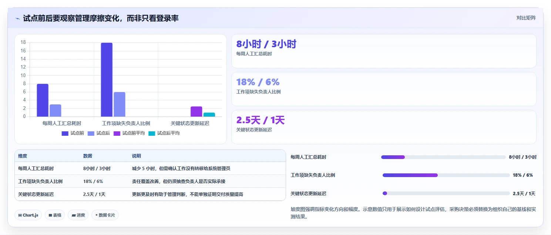The image size is (551, 235).
Task: Click the note starting 责任覆盖改善
Action: [179, 182]
